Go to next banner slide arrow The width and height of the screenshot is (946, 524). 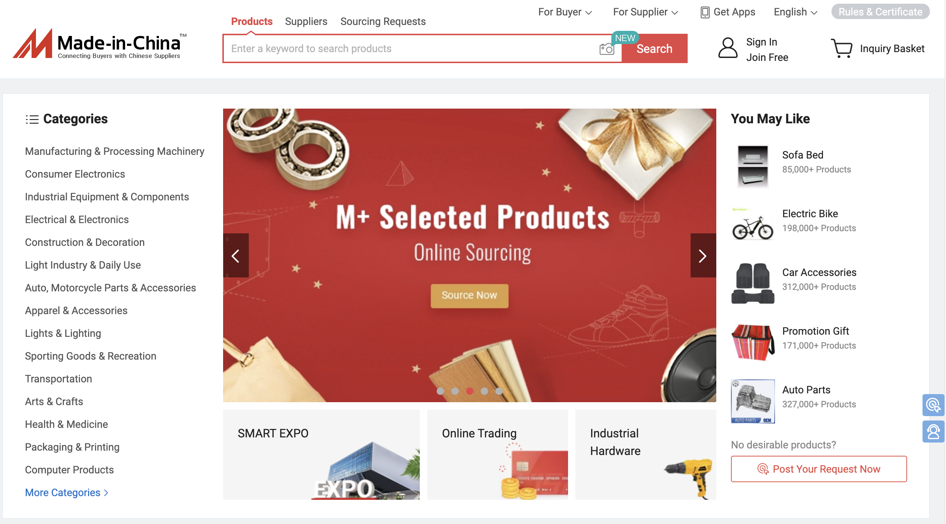703,255
